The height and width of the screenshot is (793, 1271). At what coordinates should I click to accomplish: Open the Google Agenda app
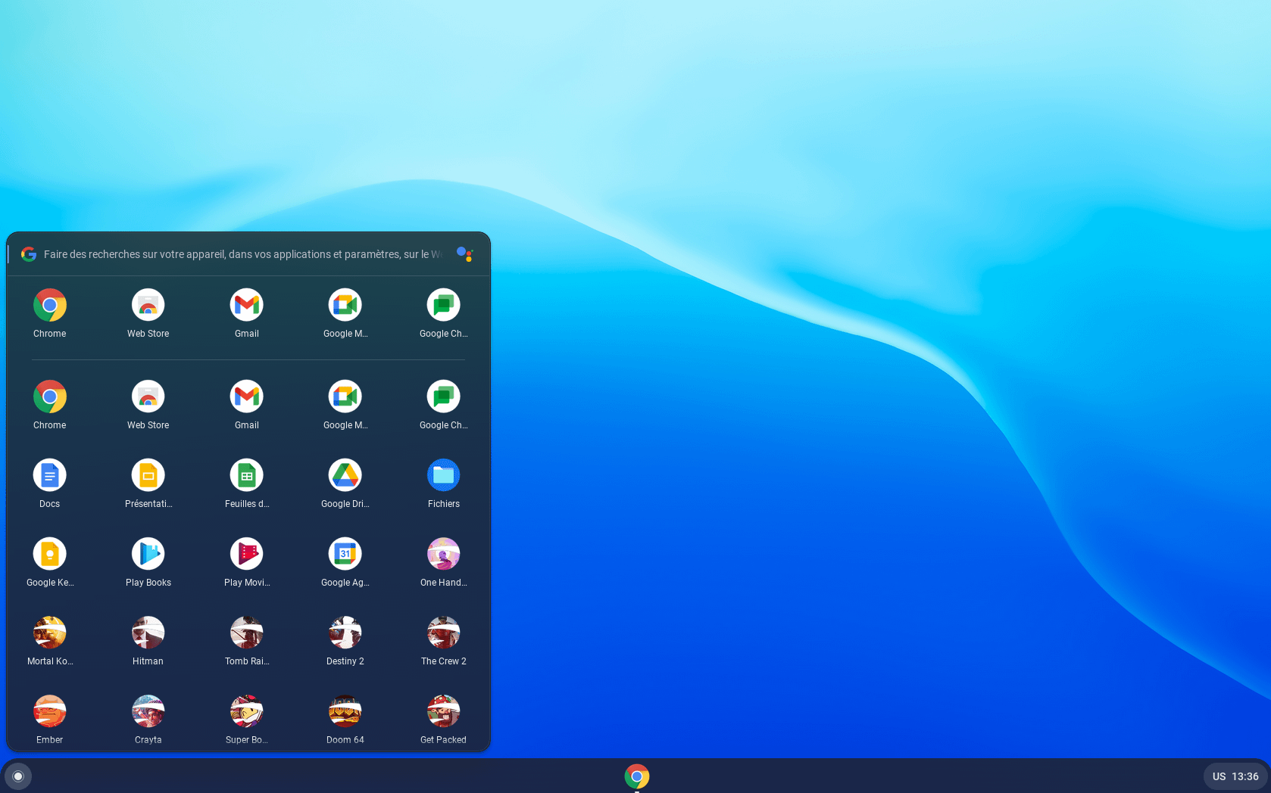[345, 553]
